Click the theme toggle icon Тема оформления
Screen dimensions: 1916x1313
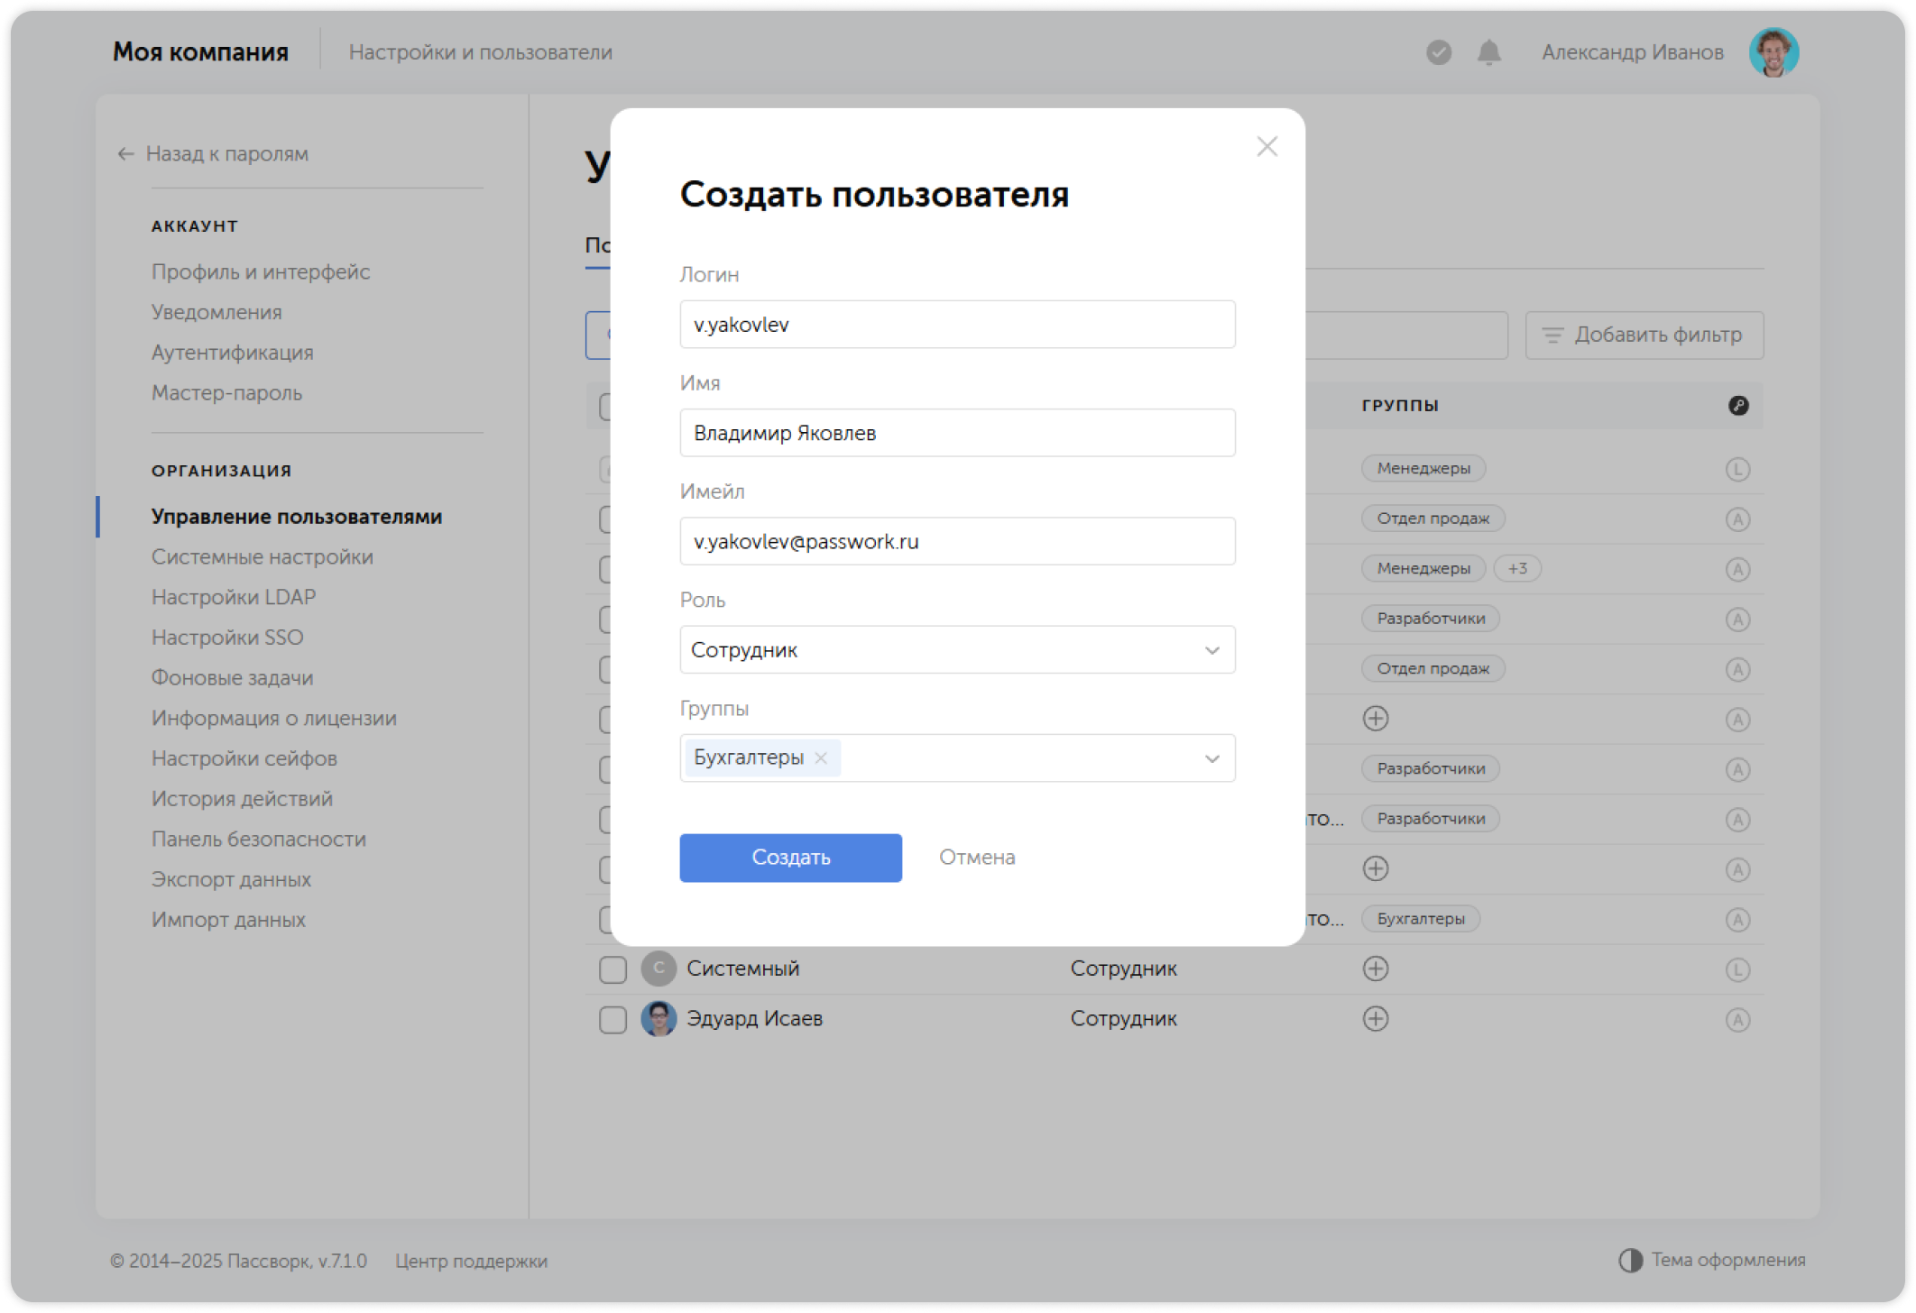pos(1630,1260)
